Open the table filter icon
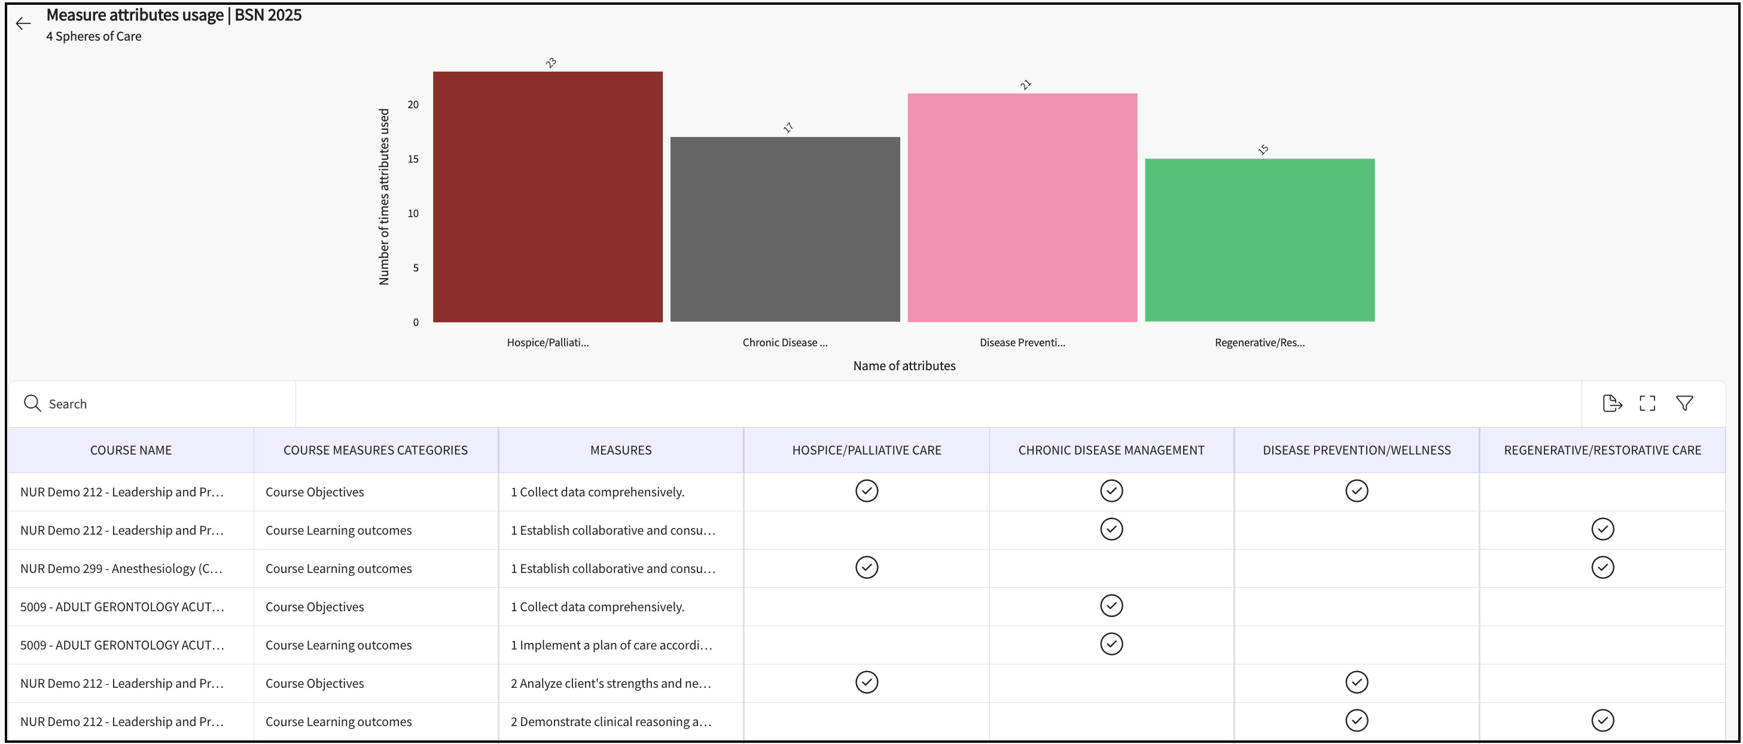1743x744 pixels. tap(1685, 404)
